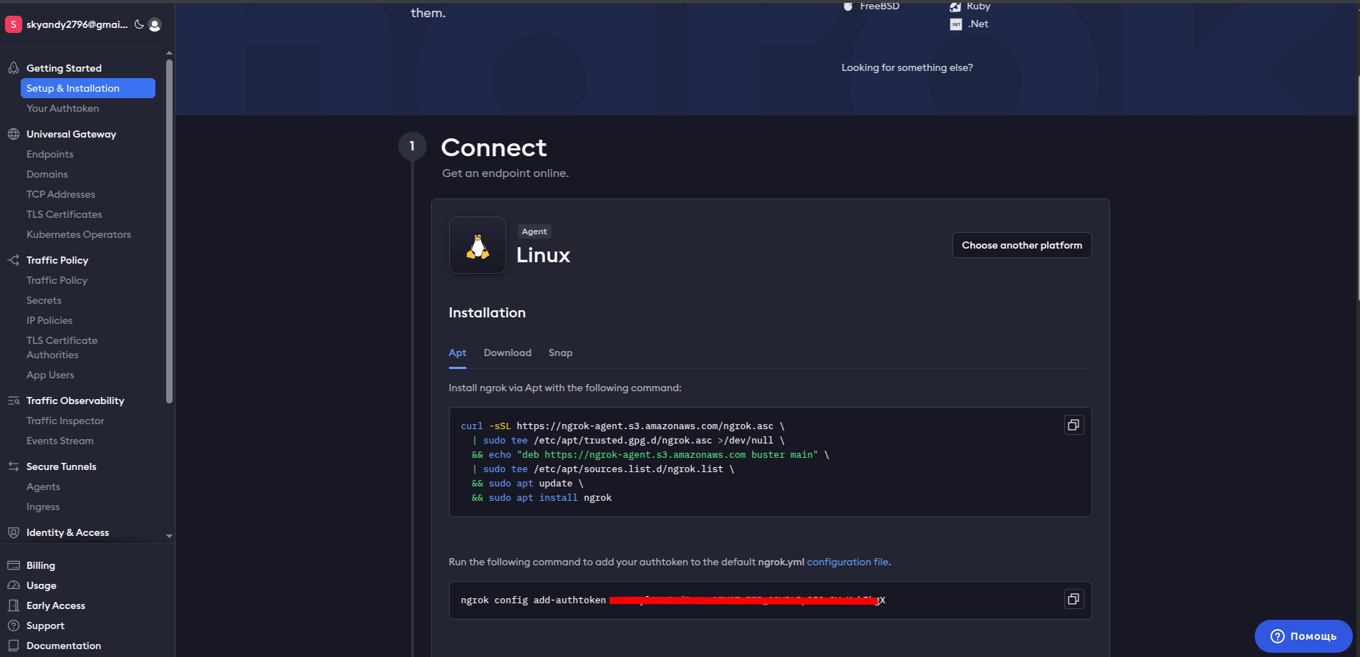Go to Endpoints
The image size is (1360, 657).
50,154
